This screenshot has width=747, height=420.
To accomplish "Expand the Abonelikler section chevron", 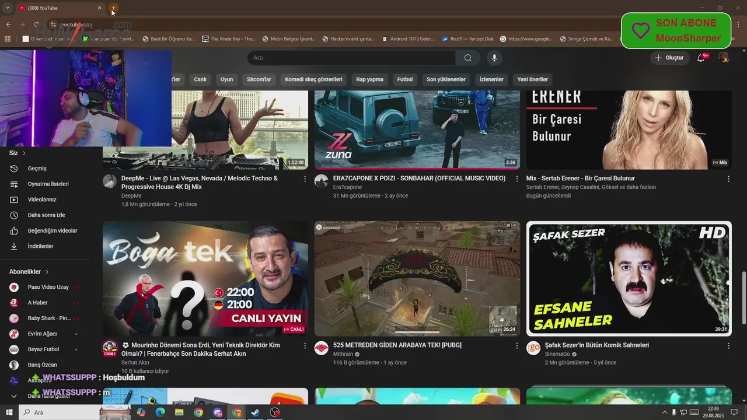I will pos(47,272).
